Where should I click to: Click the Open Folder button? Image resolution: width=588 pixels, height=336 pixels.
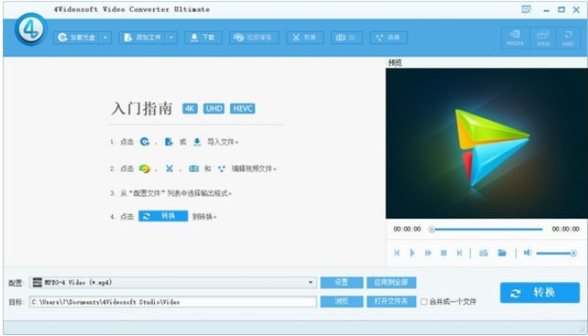(x=391, y=302)
